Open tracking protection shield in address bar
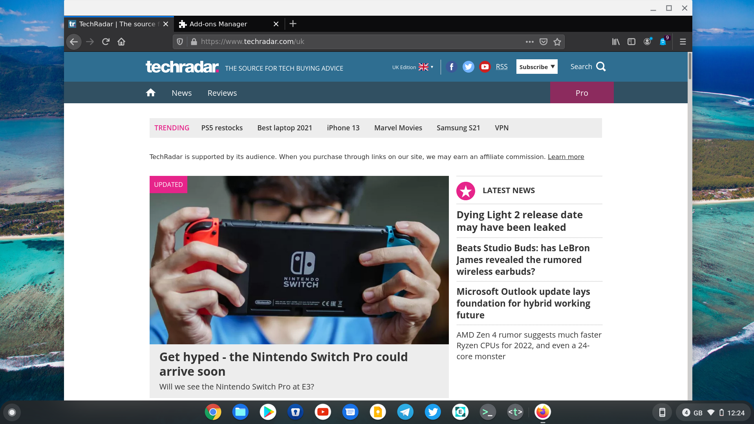The height and width of the screenshot is (424, 754). [x=180, y=42]
